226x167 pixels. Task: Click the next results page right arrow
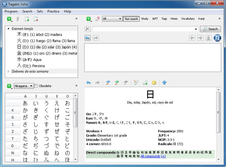click(x=200, y=38)
